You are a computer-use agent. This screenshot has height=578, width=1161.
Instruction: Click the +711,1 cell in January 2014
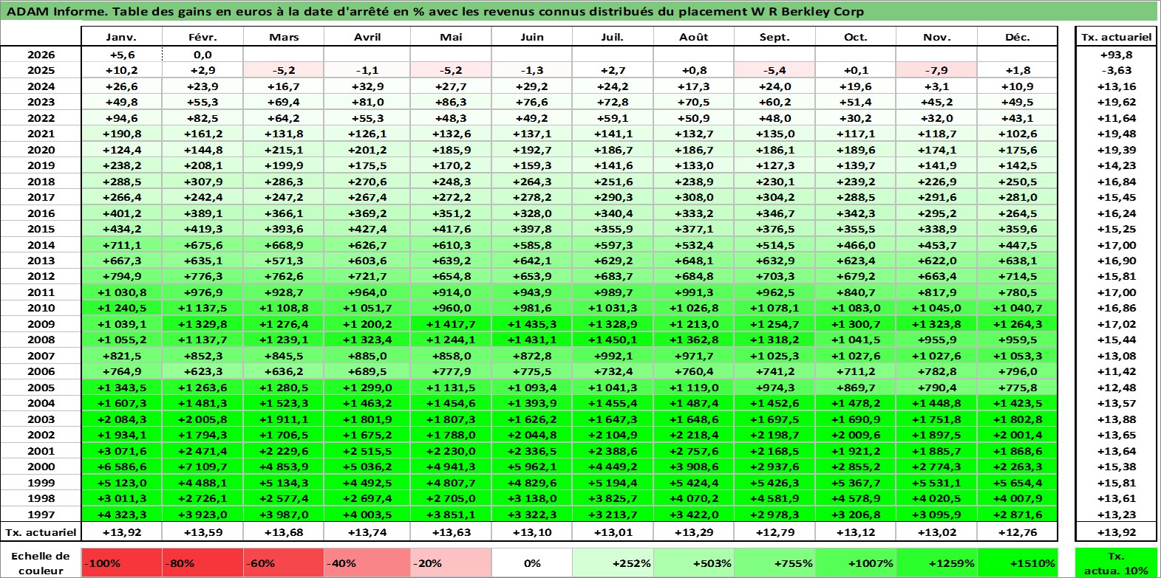(x=121, y=245)
